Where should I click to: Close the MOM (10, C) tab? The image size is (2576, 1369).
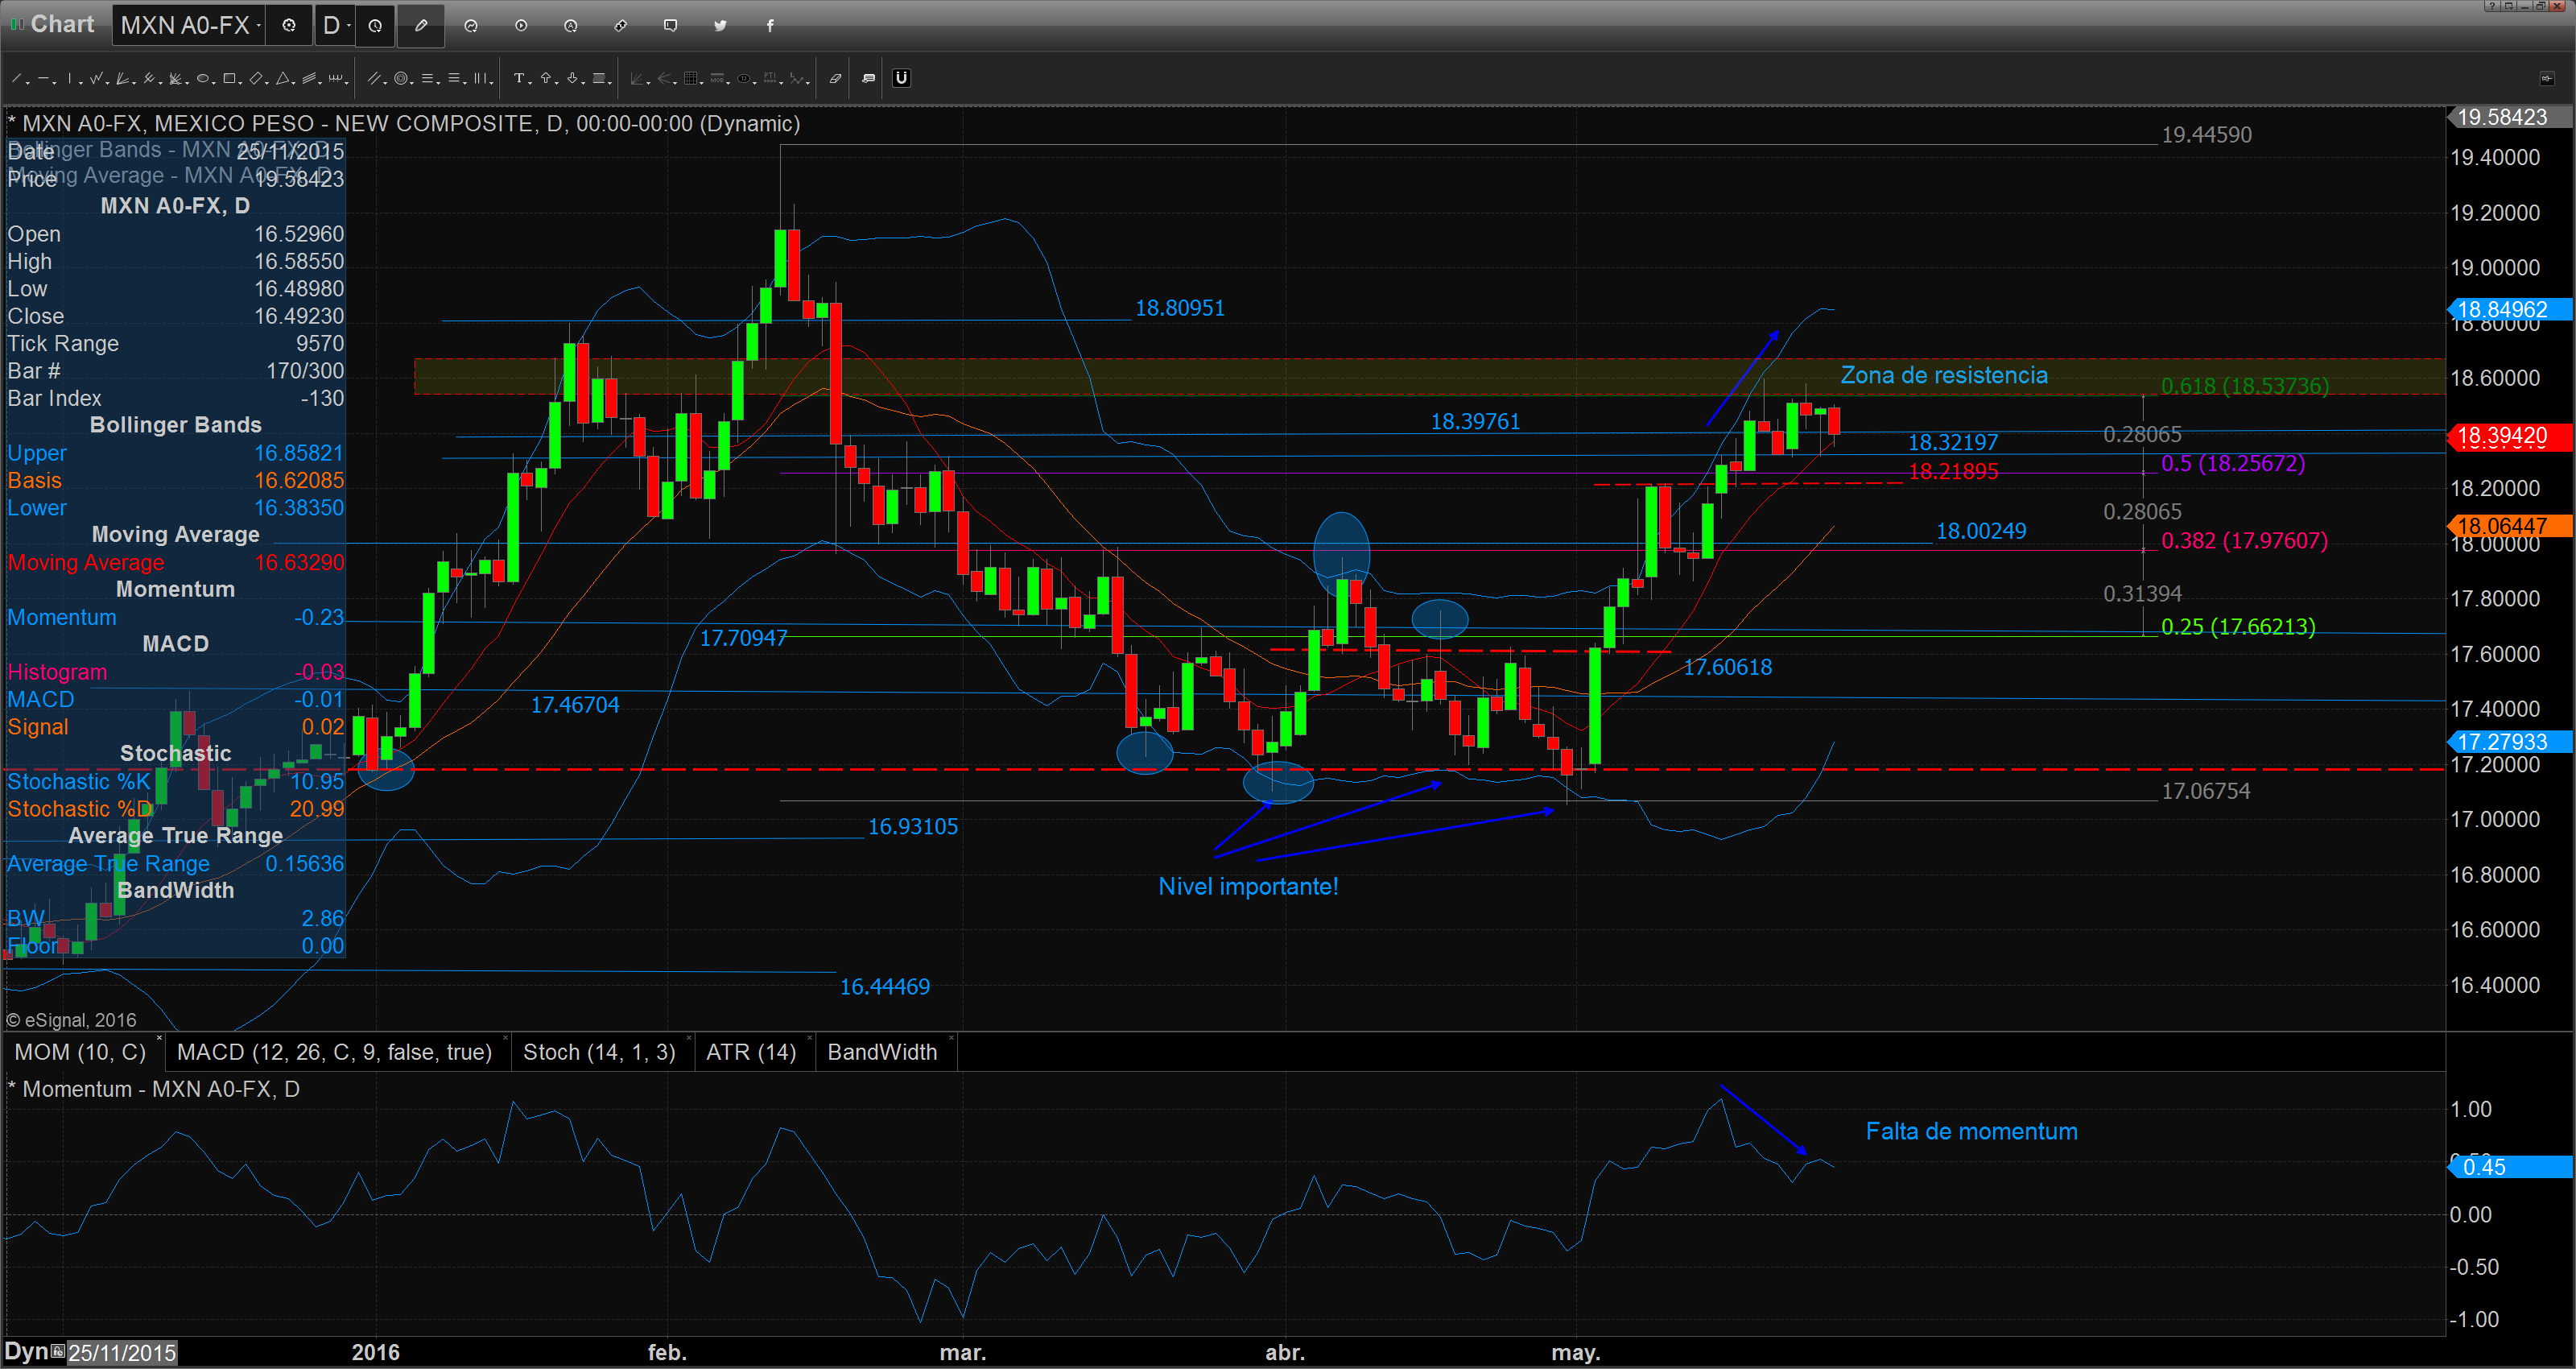click(159, 1038)
